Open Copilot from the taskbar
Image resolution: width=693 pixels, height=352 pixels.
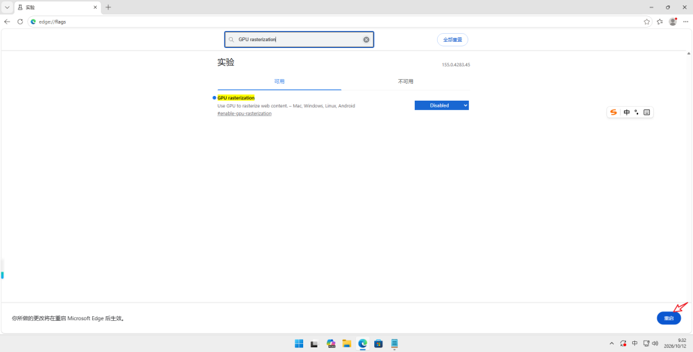(330, 343)
